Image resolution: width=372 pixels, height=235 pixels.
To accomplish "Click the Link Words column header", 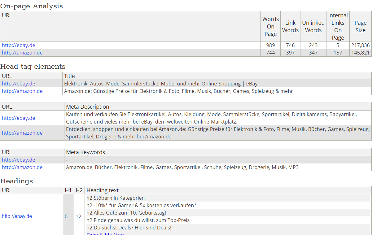I will 290,26.
